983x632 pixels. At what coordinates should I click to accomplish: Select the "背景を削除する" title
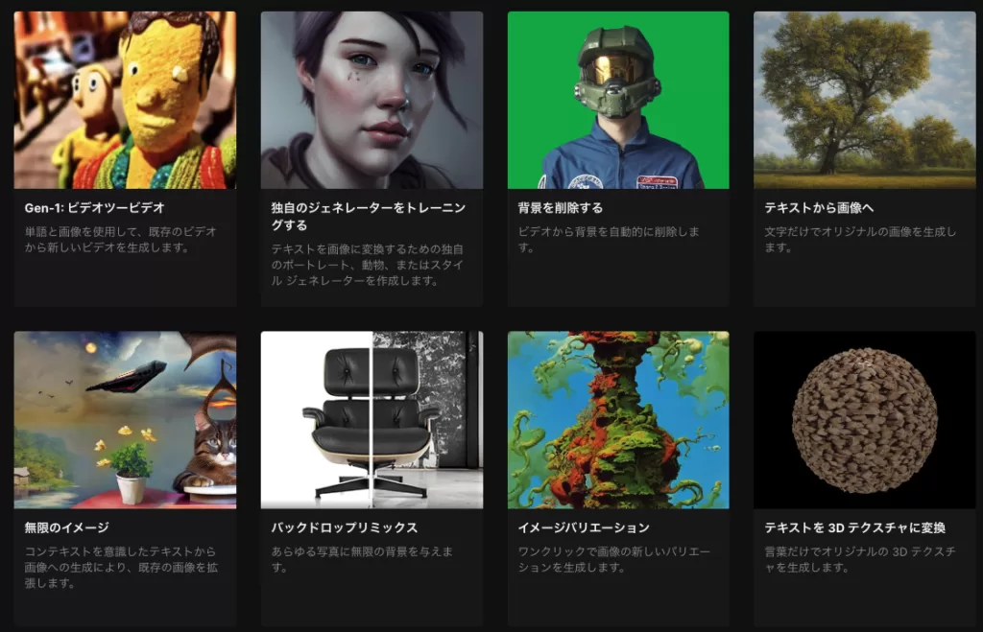(561, 208)
